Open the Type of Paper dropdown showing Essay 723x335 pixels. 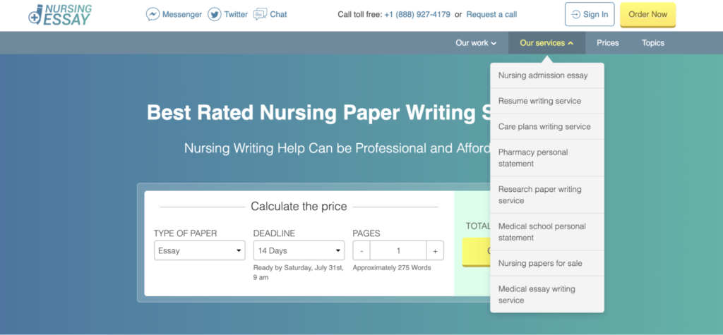pos(200,250)
